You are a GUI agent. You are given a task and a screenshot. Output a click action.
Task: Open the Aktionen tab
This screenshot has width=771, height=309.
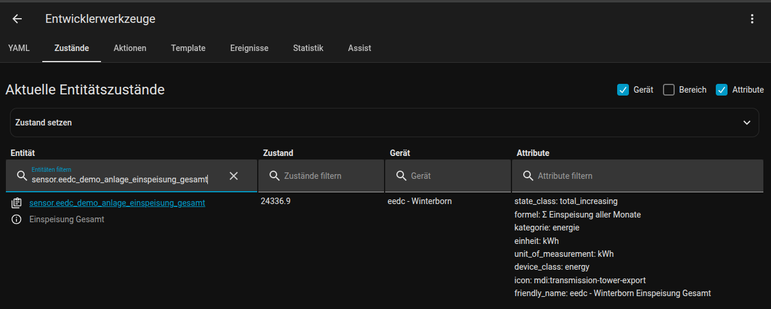coord(130,48)
